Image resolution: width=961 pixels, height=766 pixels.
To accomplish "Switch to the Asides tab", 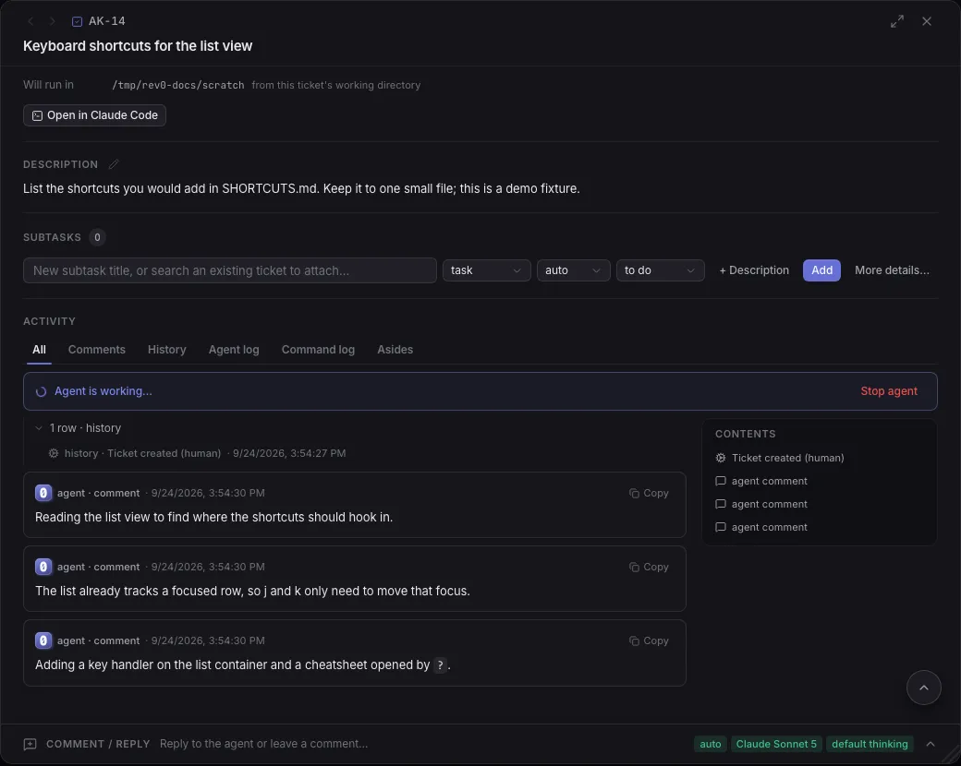I will click(x=395, y=350).
